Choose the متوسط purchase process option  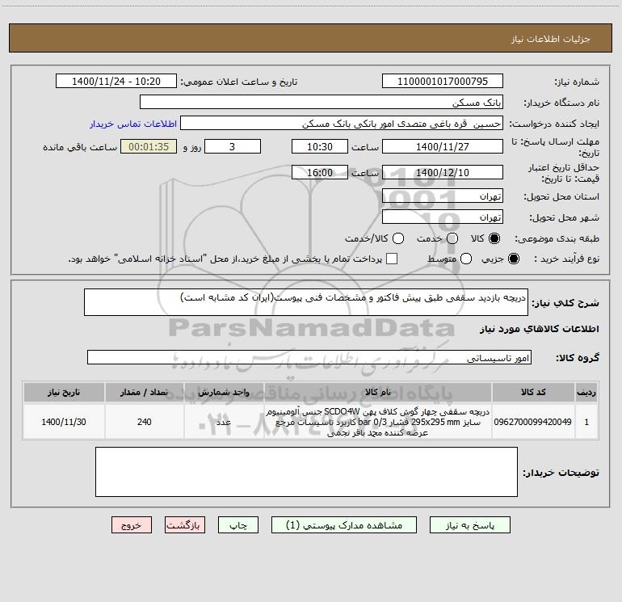pyautogui.click(x=466, y=259)
